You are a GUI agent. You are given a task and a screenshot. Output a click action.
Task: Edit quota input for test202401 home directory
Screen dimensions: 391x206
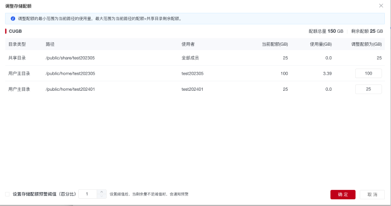(368, 89)
